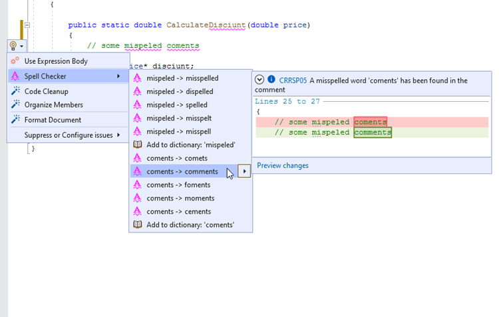
Task: Choose coments -> moments suggestion
Action: pos(180,198)
